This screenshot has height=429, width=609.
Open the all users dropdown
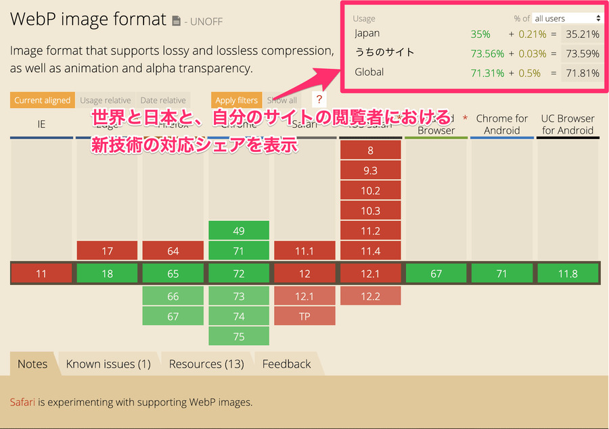pyautogui.click(x=567, y=18)
